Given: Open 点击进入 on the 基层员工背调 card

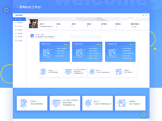Looking at the screenshot, I should tap(66, 44).
